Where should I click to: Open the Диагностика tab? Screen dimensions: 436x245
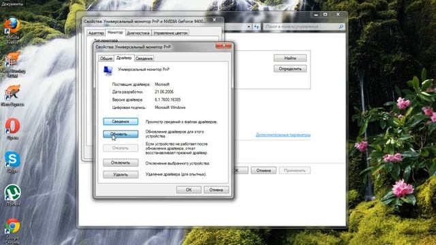pyautogui.click(x=138, y=33)
